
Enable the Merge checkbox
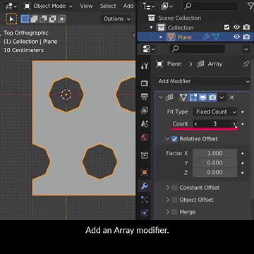pyautogui.click(x=174, y=212)
